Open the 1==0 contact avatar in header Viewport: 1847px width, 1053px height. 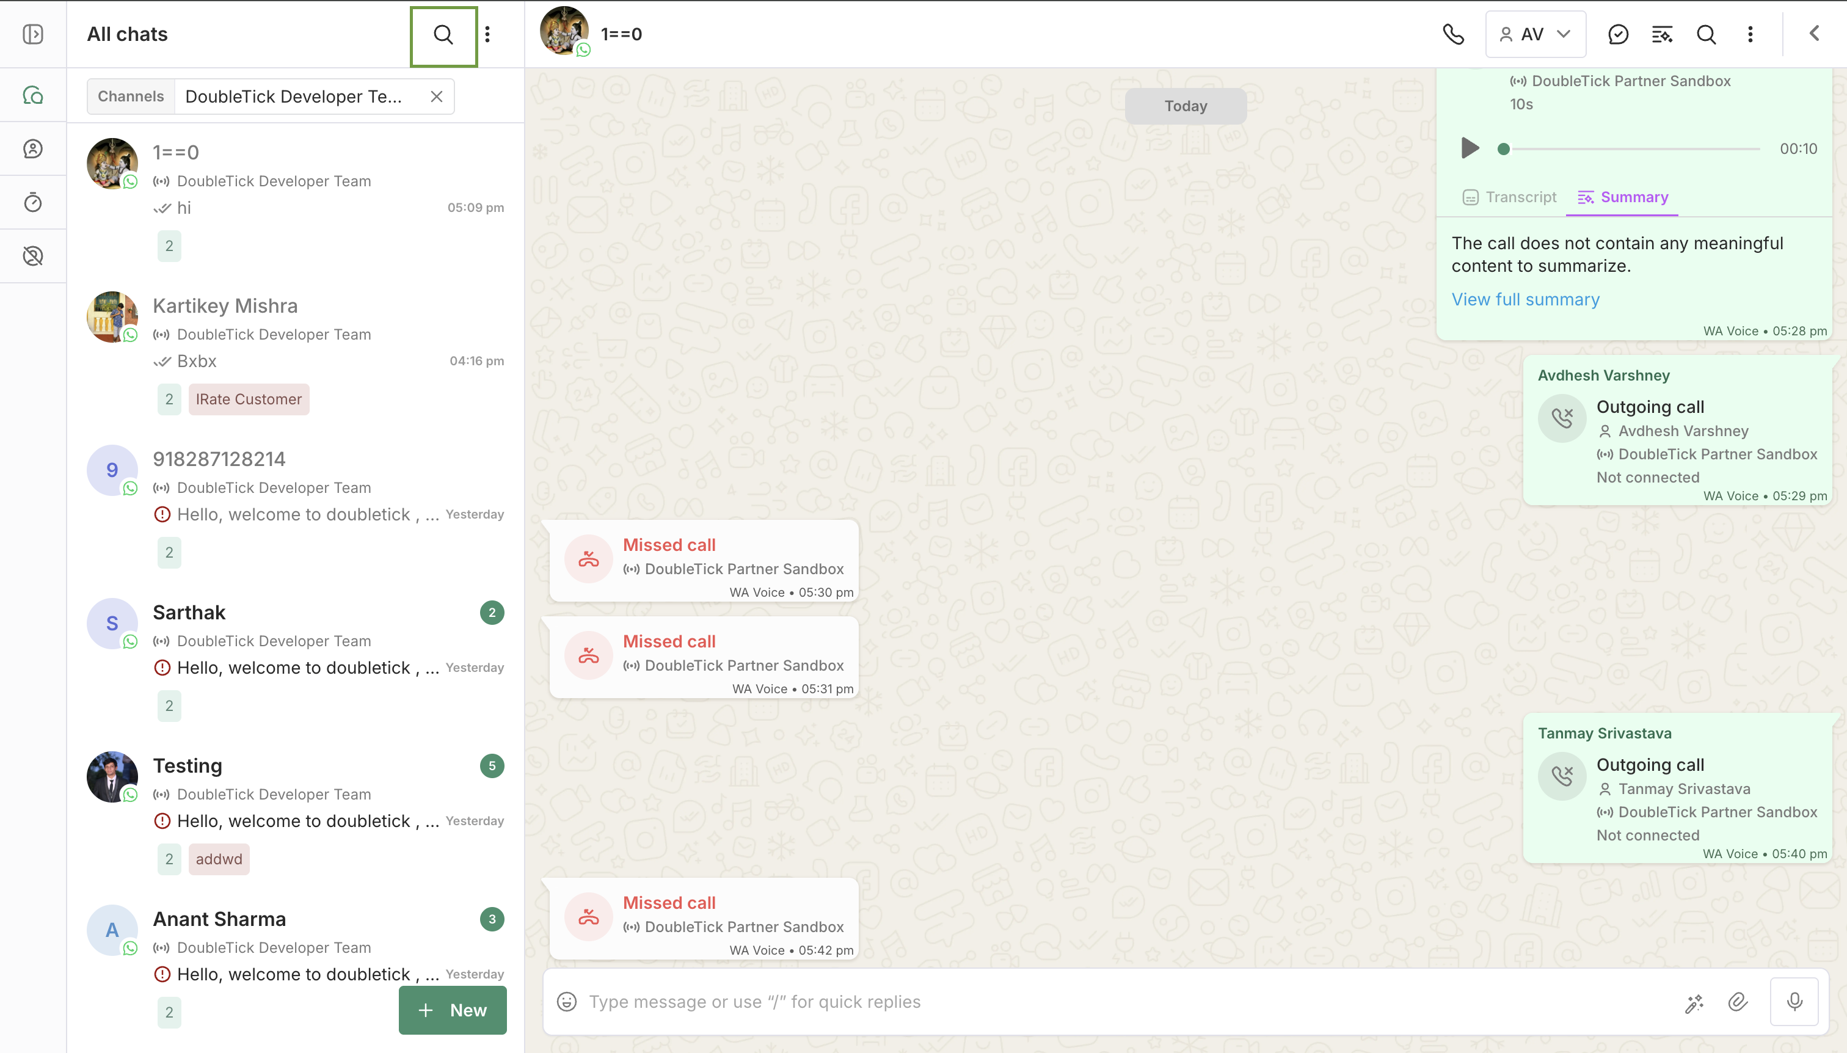(564, 31)
